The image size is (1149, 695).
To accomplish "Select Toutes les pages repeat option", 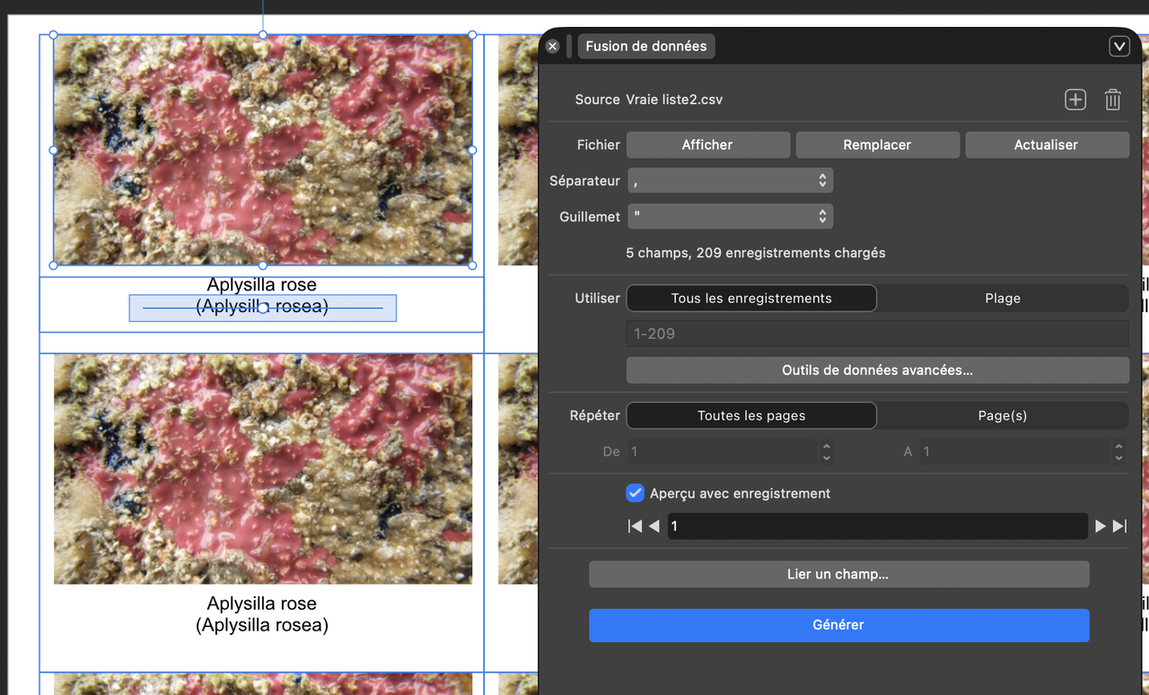I will [x=751, y=415].
